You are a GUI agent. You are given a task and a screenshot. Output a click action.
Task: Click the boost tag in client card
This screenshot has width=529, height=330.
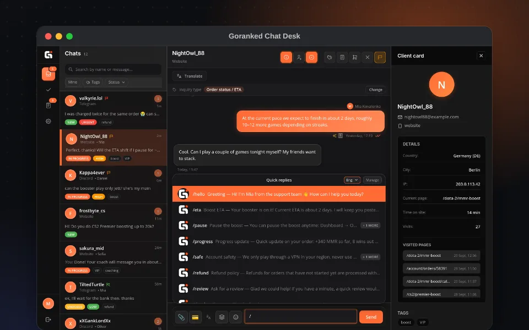(406, 322)
